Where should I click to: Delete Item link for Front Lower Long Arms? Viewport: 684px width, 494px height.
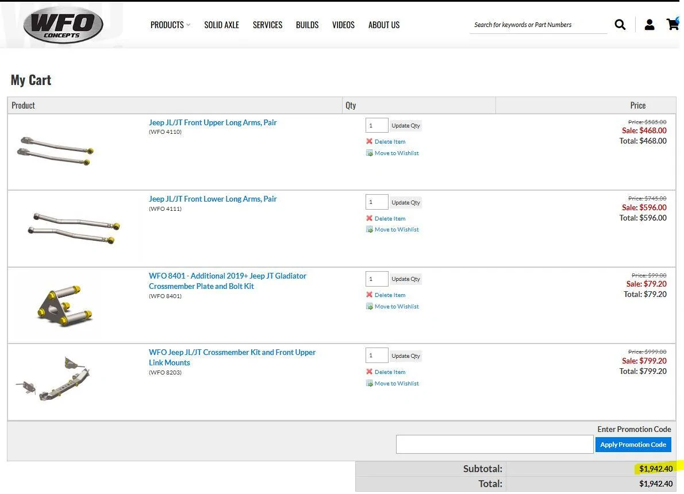coord(390,218)
